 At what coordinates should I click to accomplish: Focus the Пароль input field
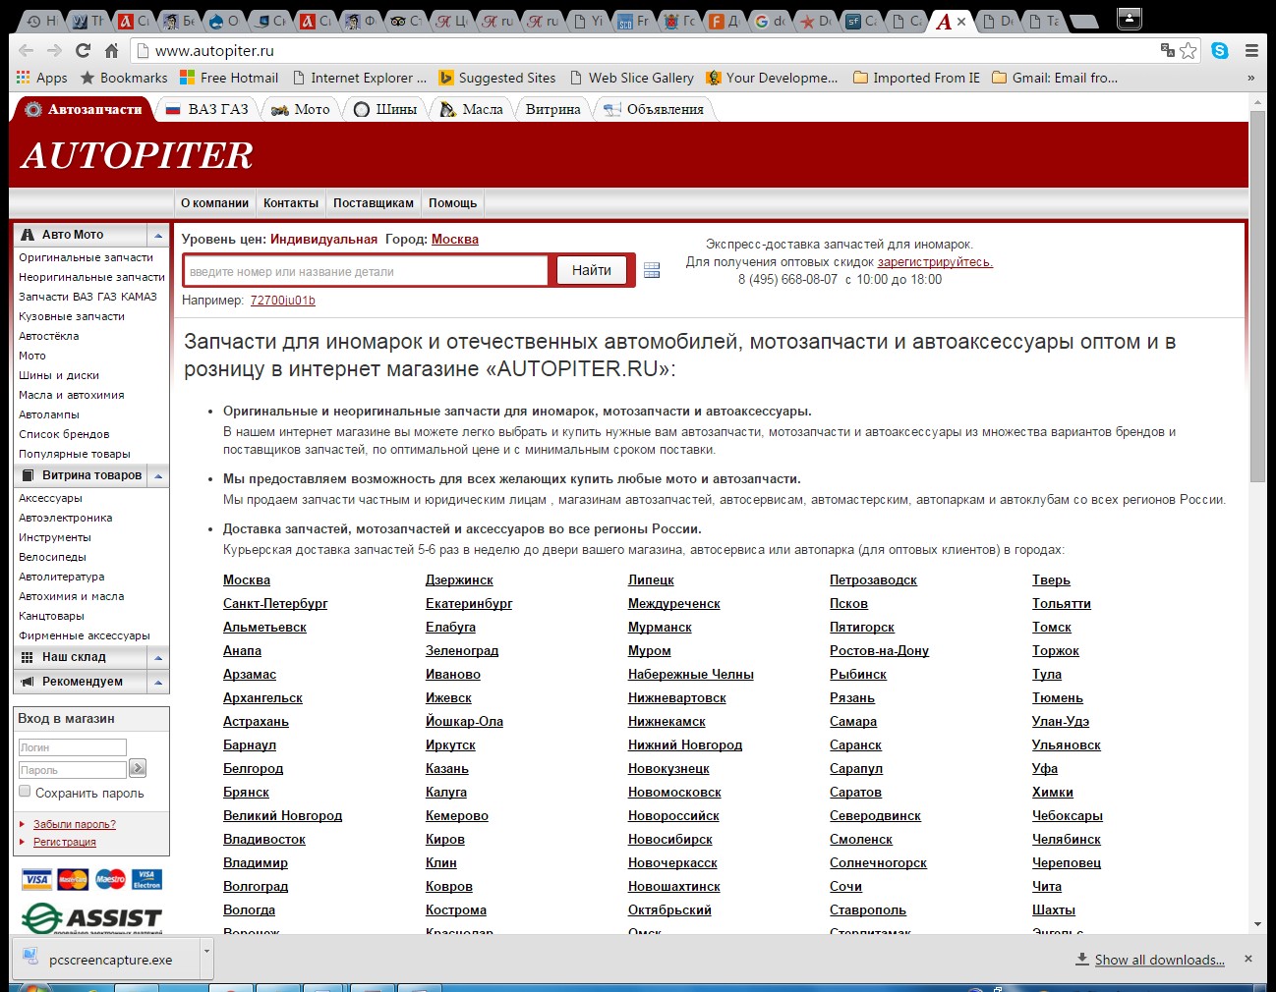[73, 770]
